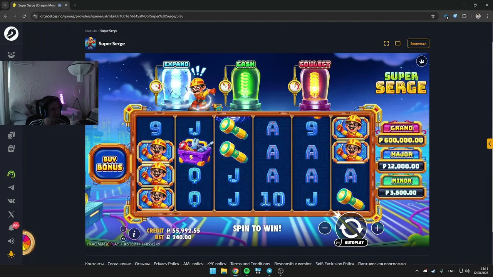Close the Super Serge browser tab
Image resolution: width=493 pixels, height=277 pixels.
(x=65, y=5)
